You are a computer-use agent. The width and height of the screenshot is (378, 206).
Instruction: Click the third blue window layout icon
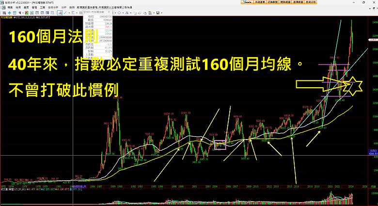[47, 13]
